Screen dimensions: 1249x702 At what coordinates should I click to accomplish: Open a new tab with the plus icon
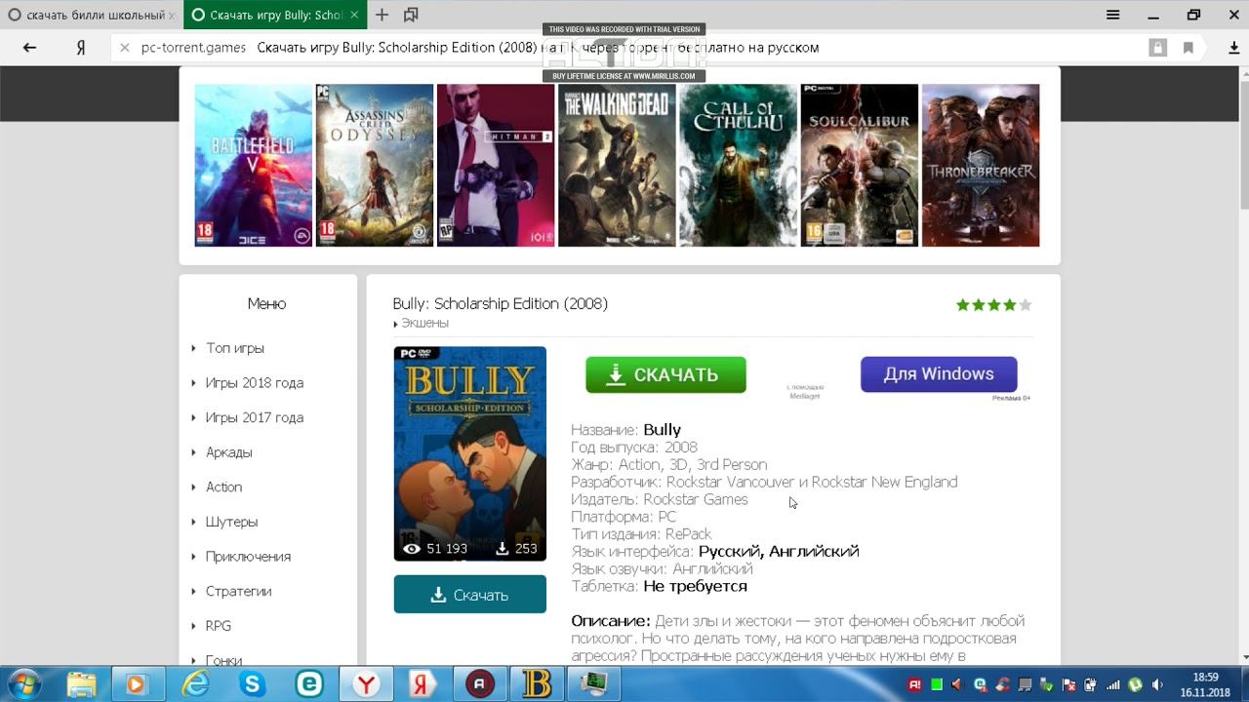382,15
